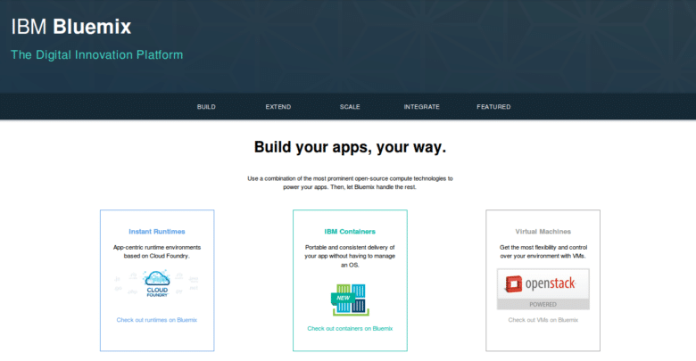Click the IBM Containers NEW icon
This screenshot has height=361, width=696.
point(350,299)
